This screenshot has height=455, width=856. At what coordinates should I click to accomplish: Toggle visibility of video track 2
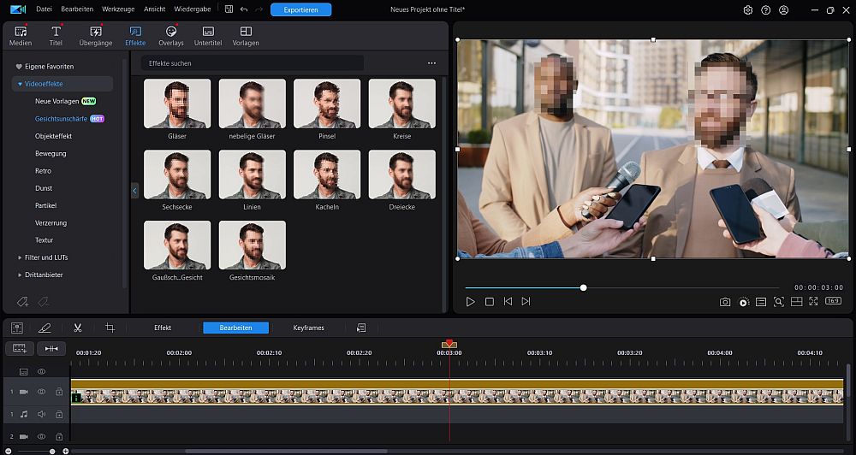click(x=41, y=436)
